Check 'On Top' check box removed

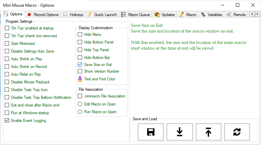[7, 35]
